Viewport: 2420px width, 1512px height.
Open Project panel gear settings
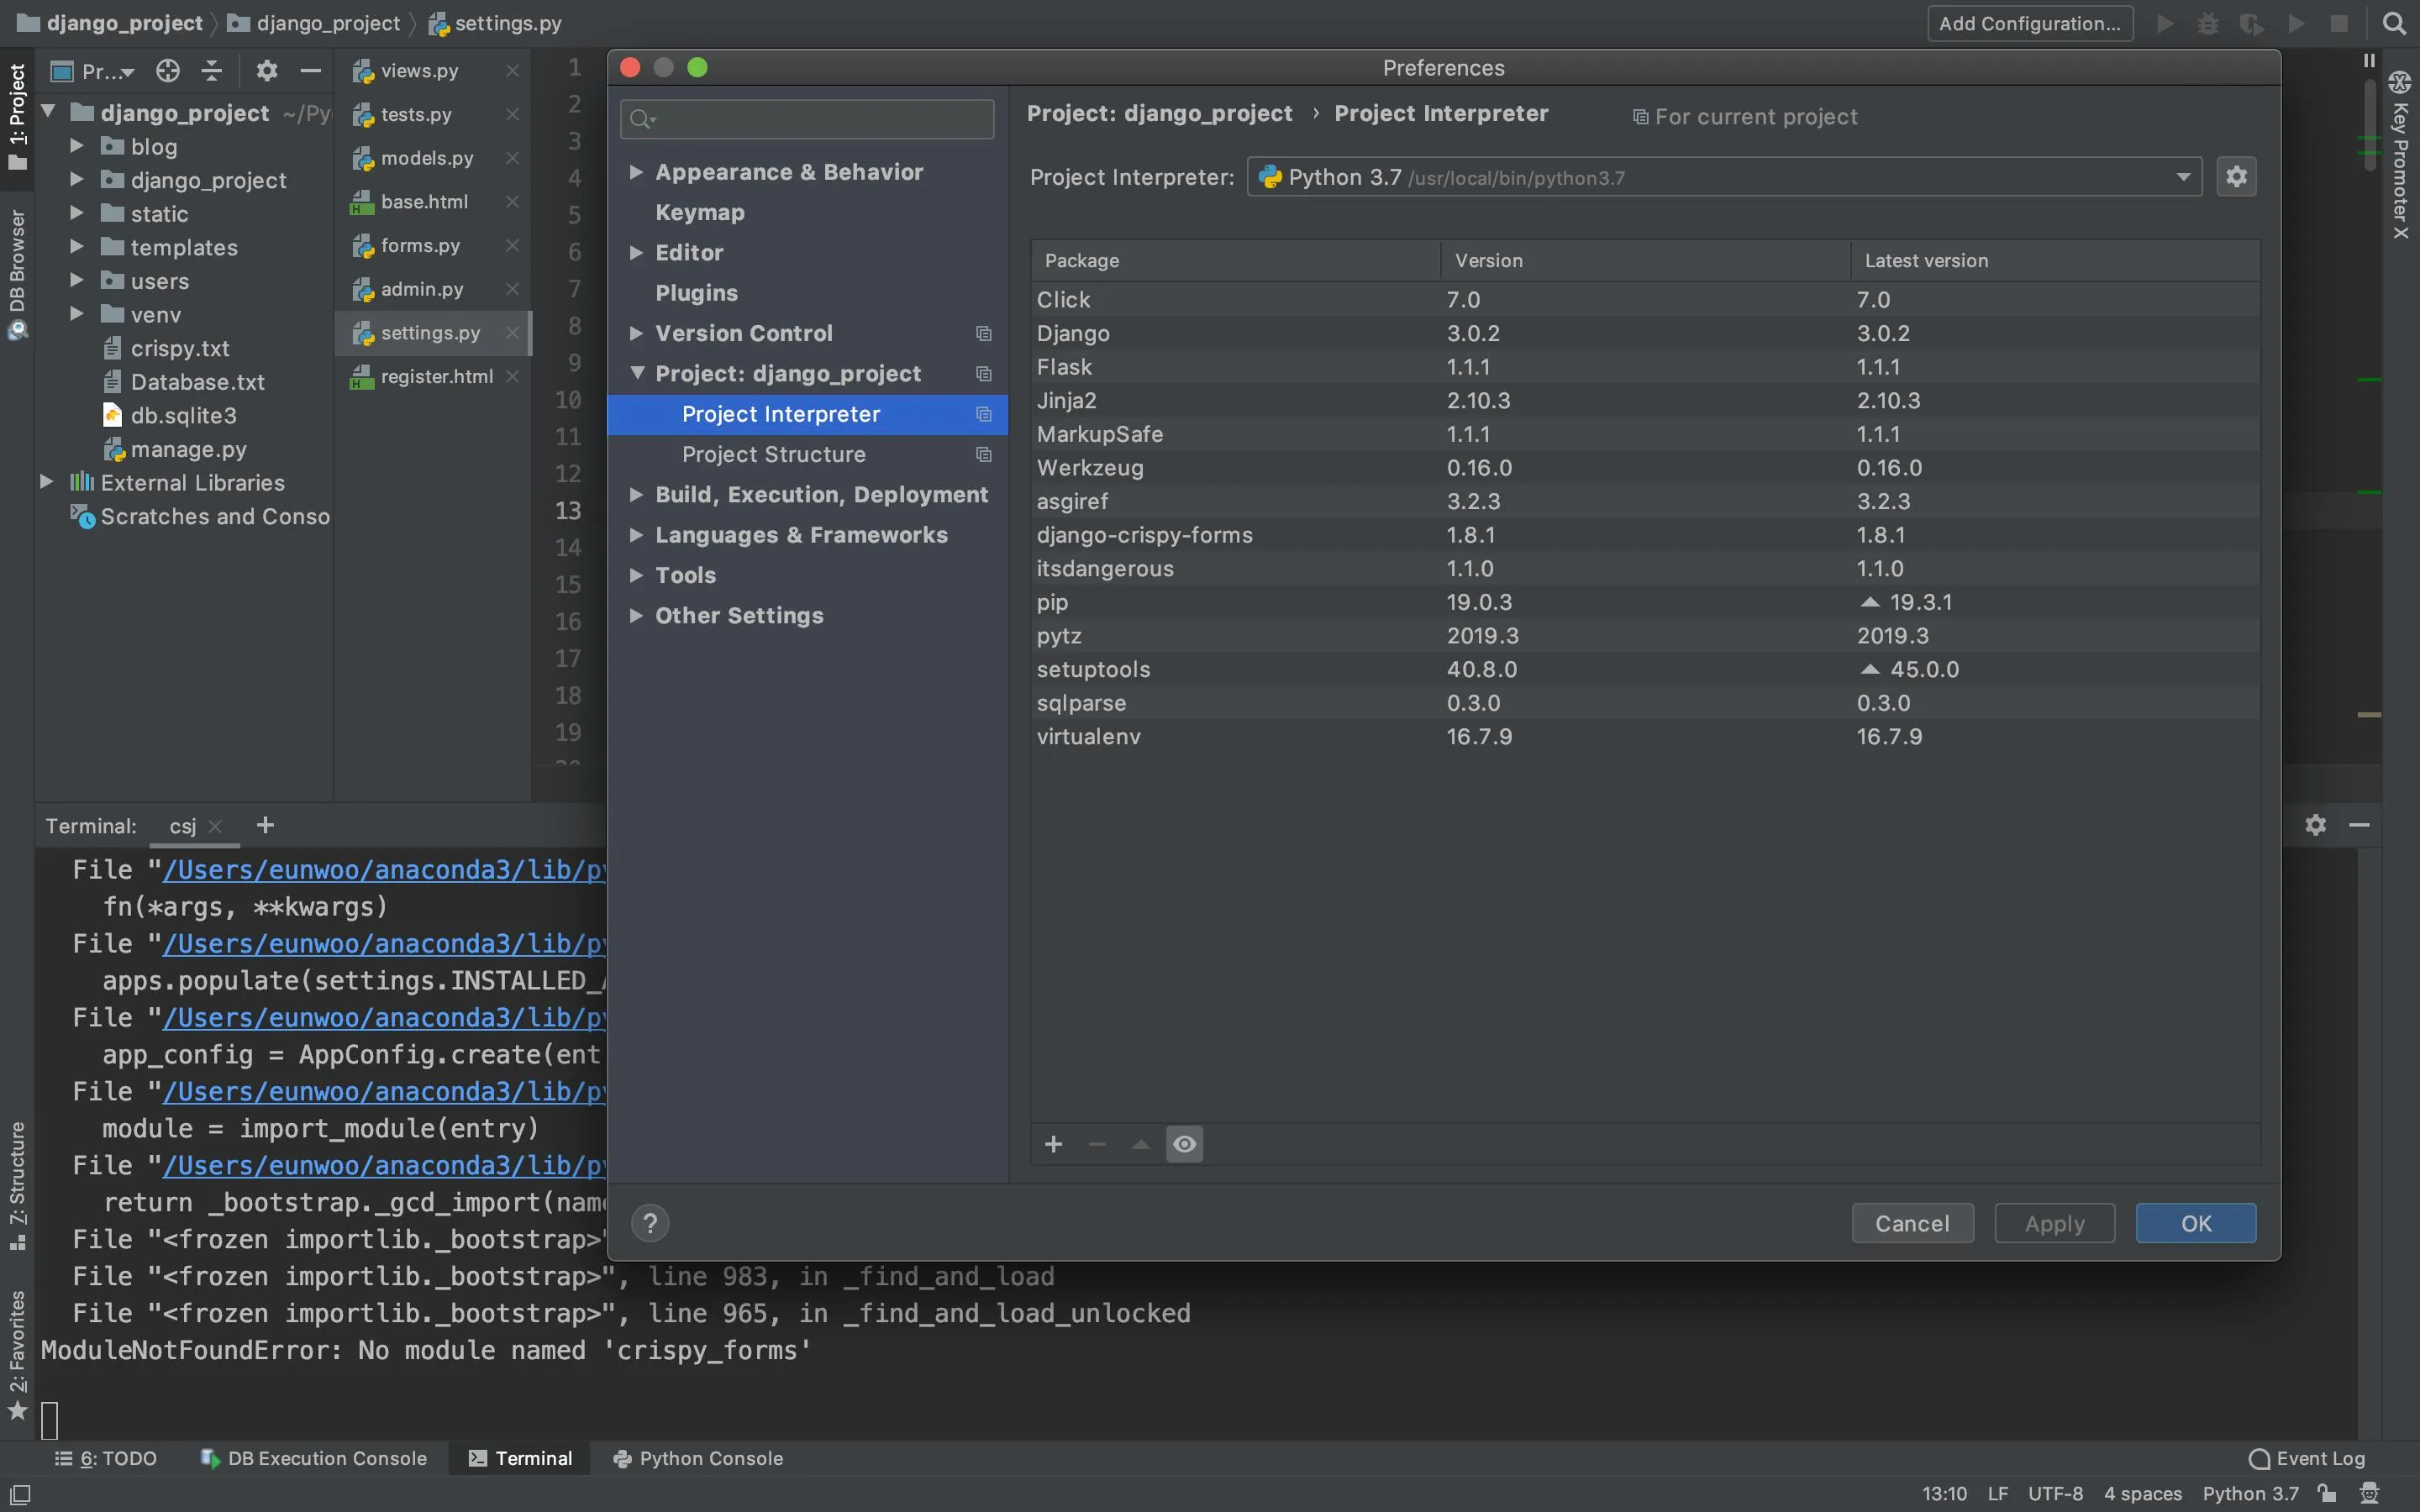coord(266,71)
